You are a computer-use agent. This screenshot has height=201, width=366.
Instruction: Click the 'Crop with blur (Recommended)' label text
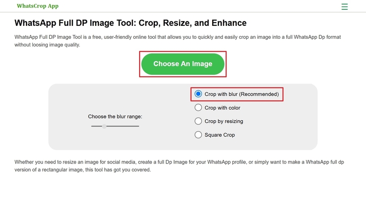coord(242,94)
